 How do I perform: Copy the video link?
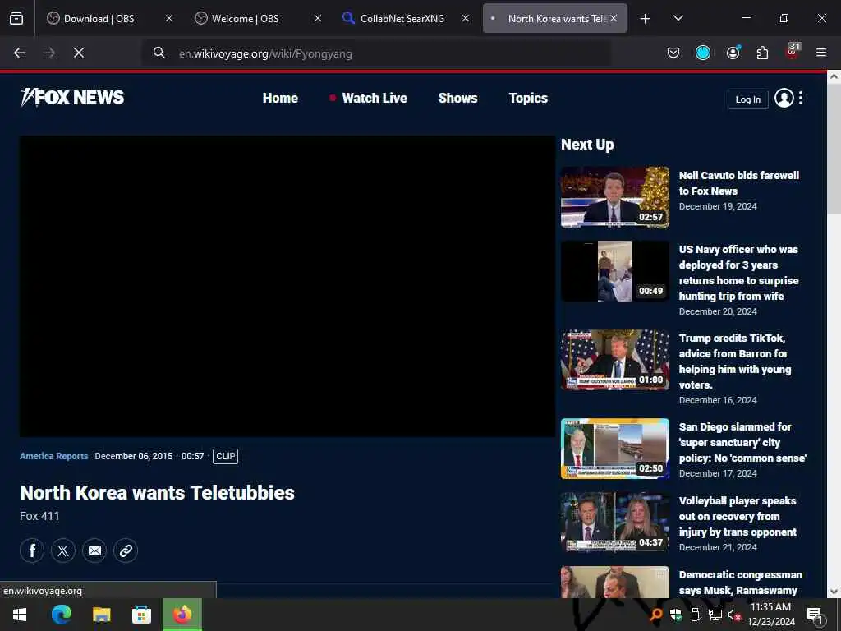[x=126, y=550]
